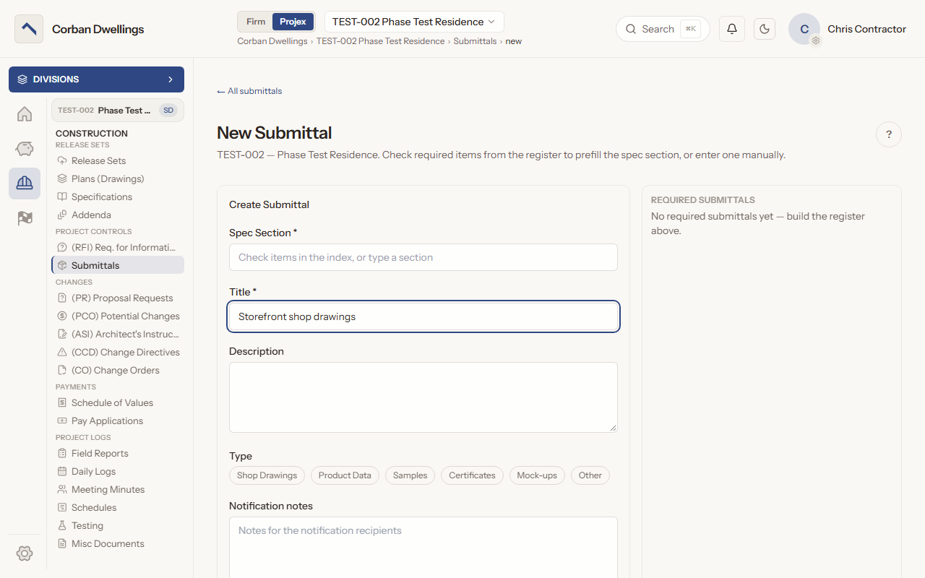The image size is (925, 578).
Task: Switch to the Firm segment
Action: [256, 22]
